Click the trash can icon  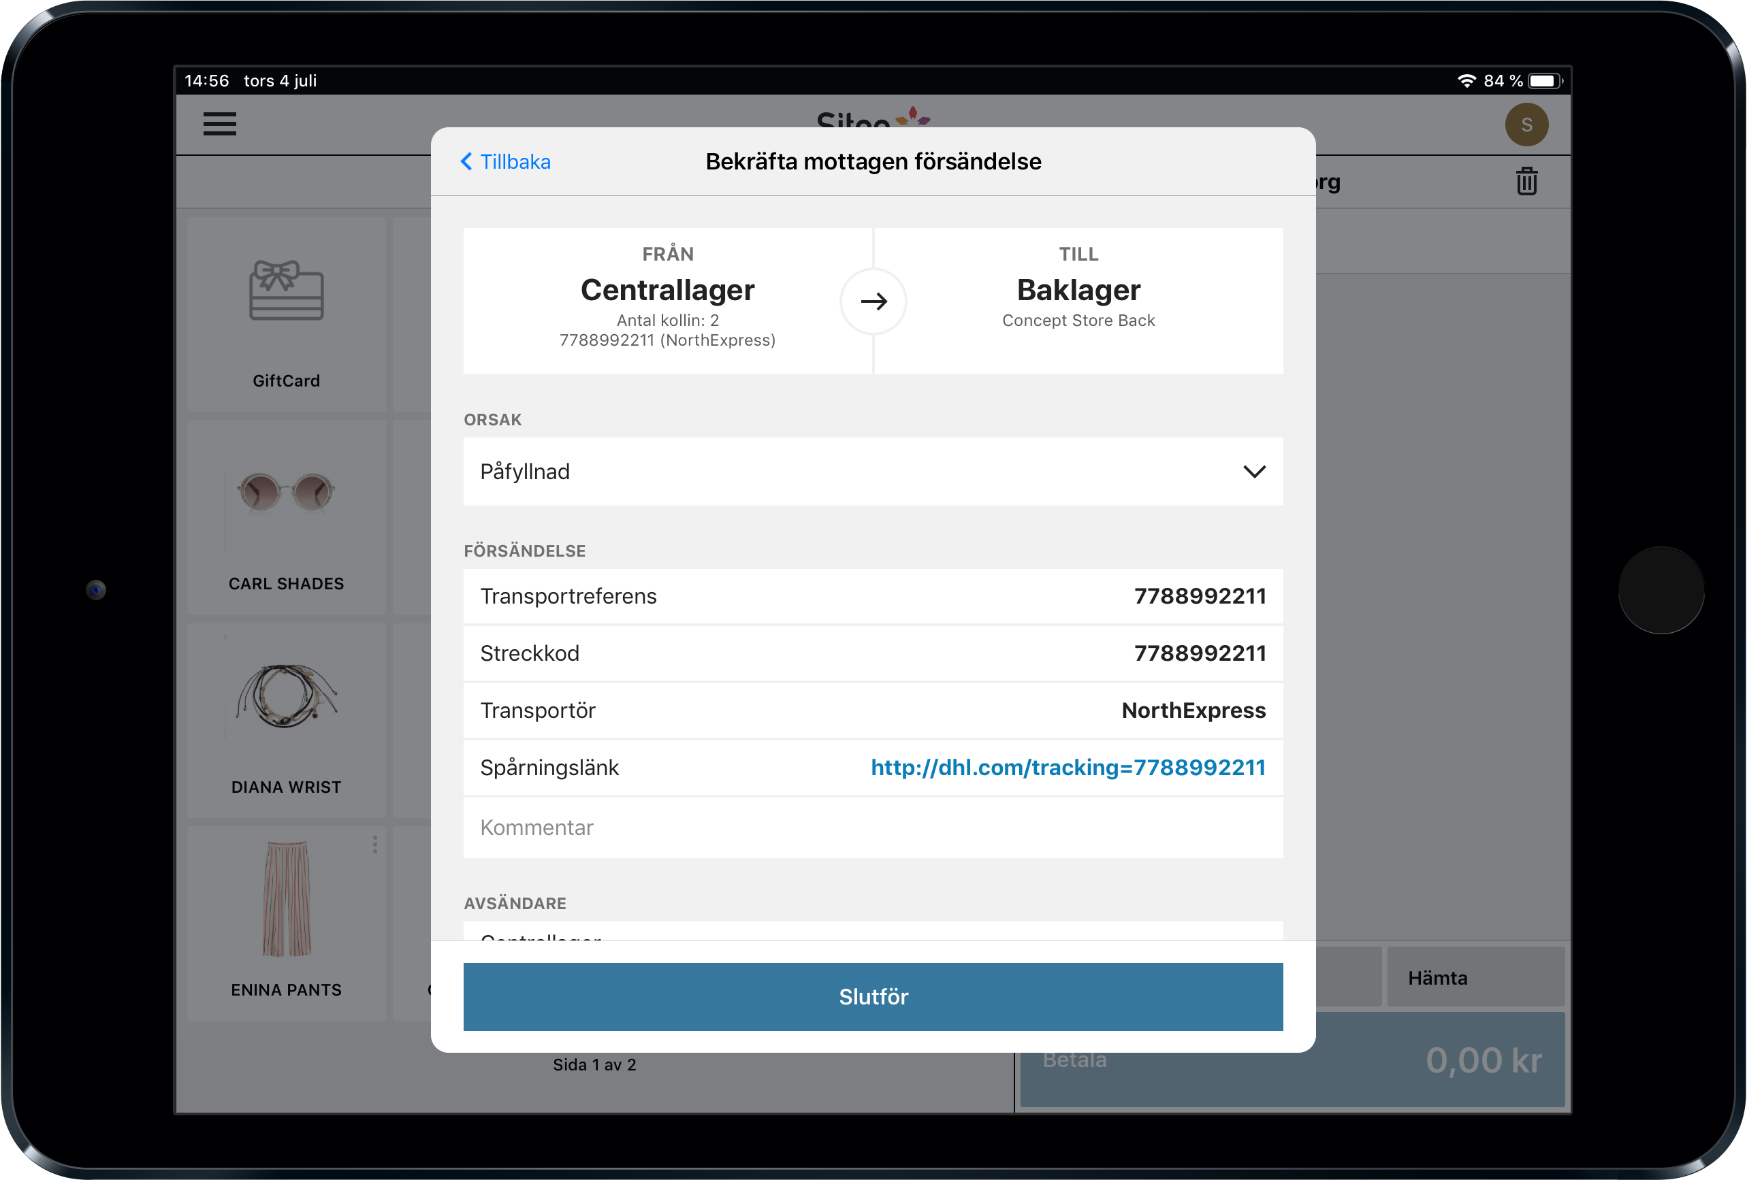[1526, 181]
